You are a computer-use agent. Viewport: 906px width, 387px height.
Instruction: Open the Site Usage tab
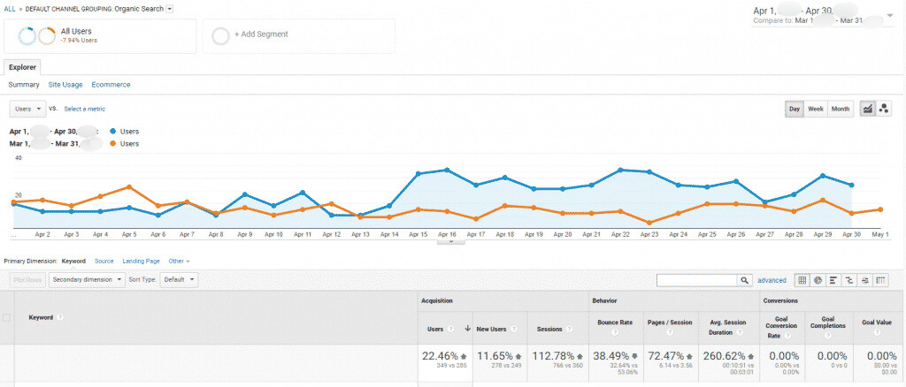pos(65,85)
